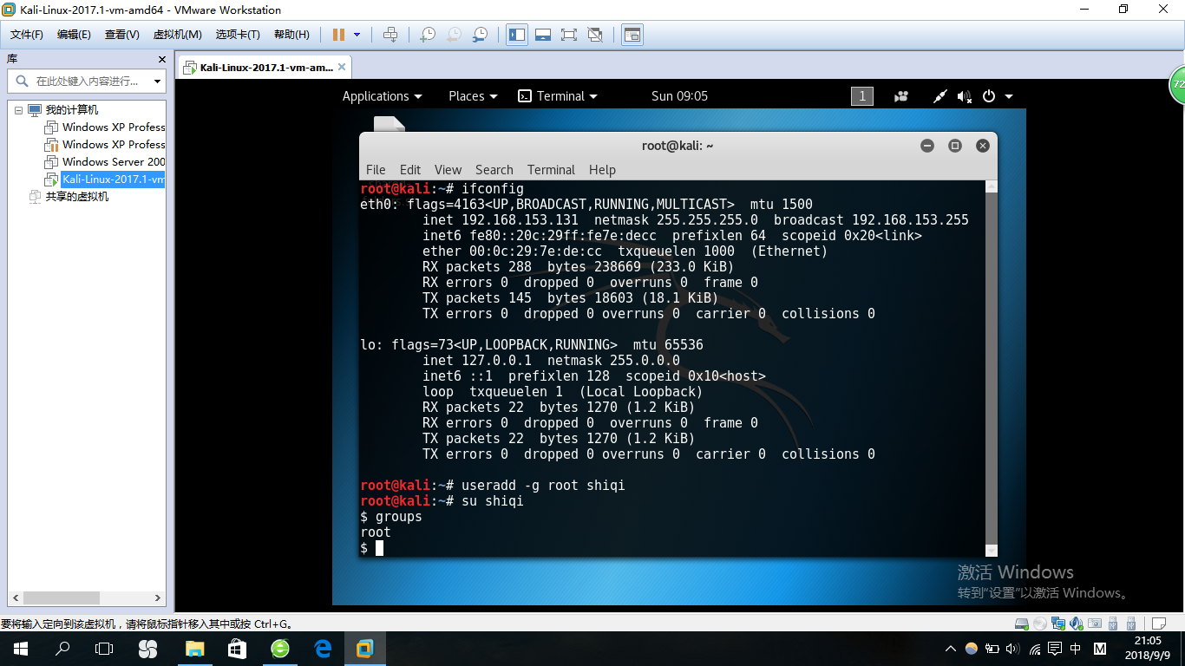Open the power options dropdown arrow
This screenshot has width=1185, height=666.
coord(357,35)
